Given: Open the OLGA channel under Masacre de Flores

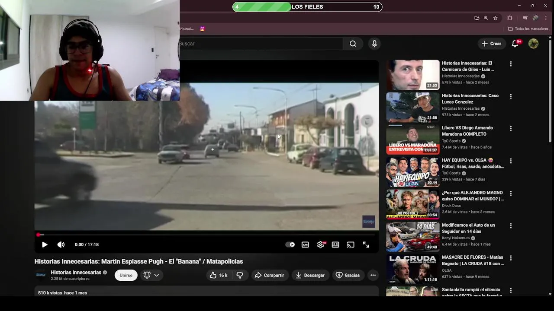Looking at the screenshot, I should (447, 270).
